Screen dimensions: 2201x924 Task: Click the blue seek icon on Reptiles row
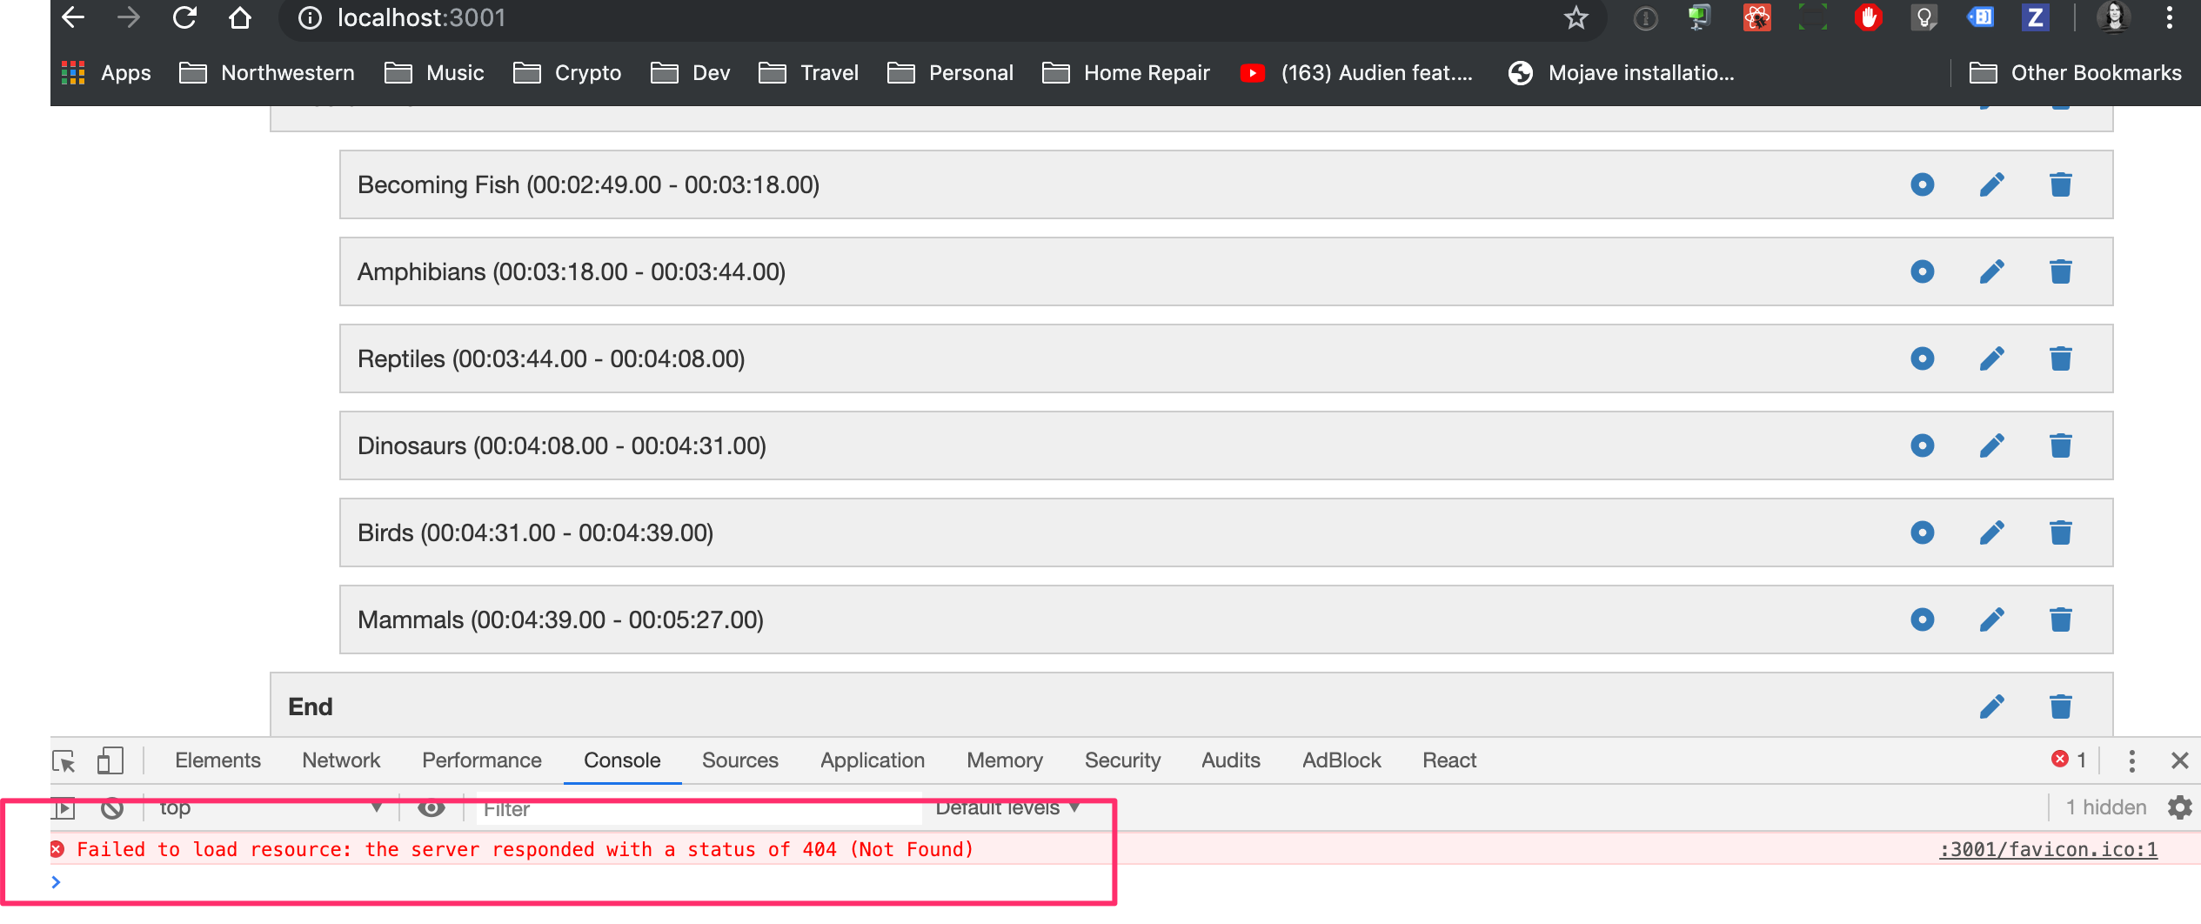(x=1922, y=358)
